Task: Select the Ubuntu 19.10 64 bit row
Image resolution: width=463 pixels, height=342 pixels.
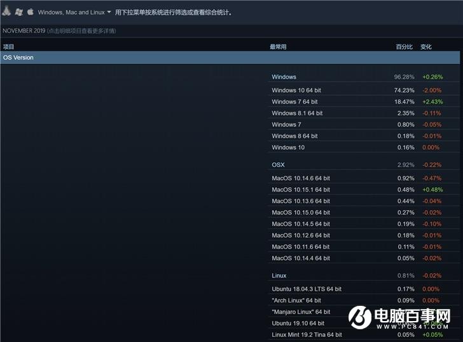Action: (364, 324)
